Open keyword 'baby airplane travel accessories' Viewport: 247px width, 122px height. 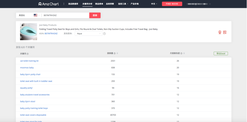(x=35, y=94)
